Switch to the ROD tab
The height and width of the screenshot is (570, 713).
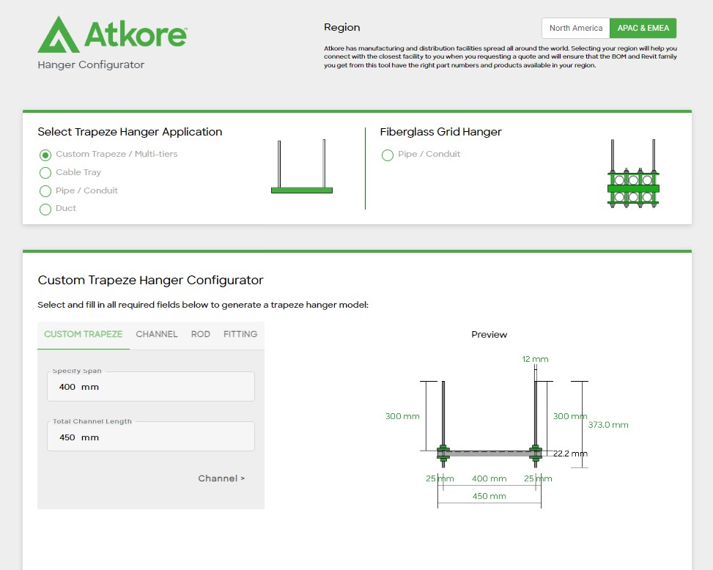pos(201,334)
